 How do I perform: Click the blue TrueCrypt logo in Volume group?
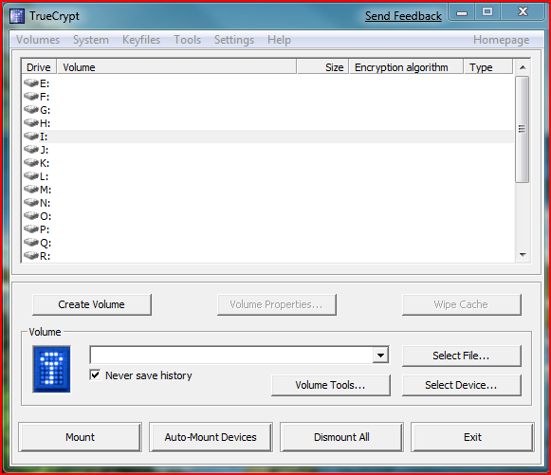point(51,369)
